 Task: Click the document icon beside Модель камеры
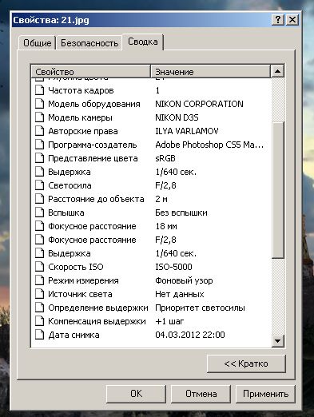click(x=39, y=117)
